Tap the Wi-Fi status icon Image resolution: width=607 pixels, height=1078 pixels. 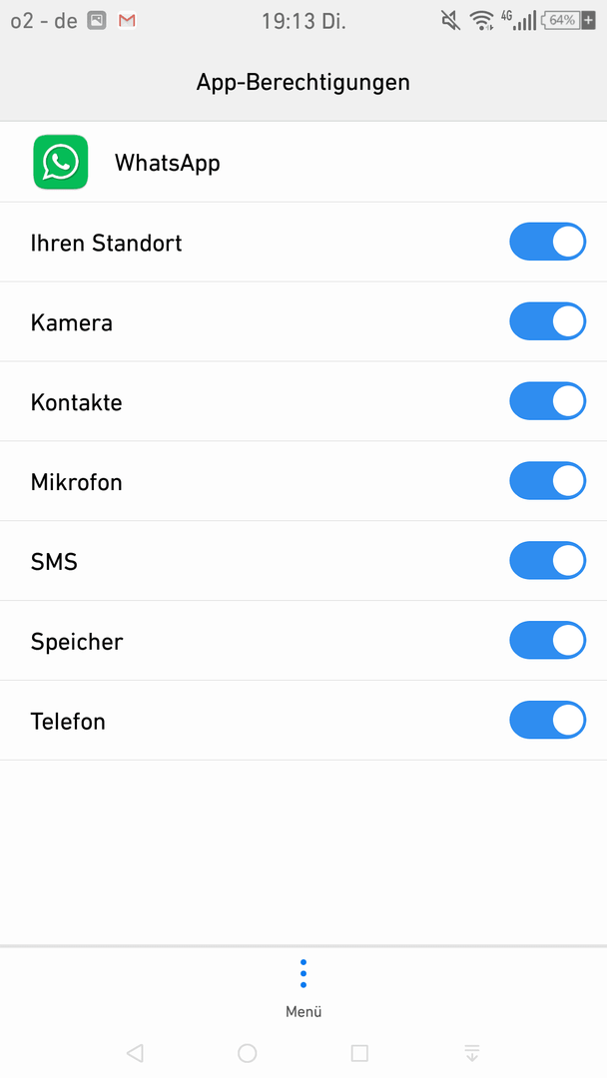pyautogui.click(x=482, y=21)
